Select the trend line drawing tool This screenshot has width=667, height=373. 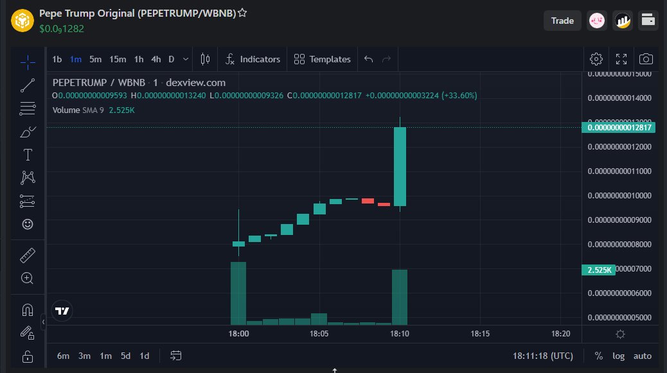pos(27,85)
